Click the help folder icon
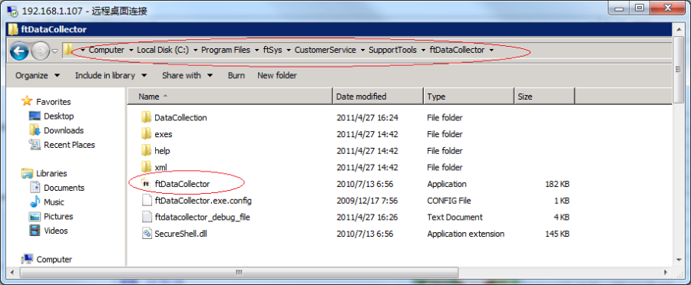The height and width of the screenshot is (285, 691). 147,151
